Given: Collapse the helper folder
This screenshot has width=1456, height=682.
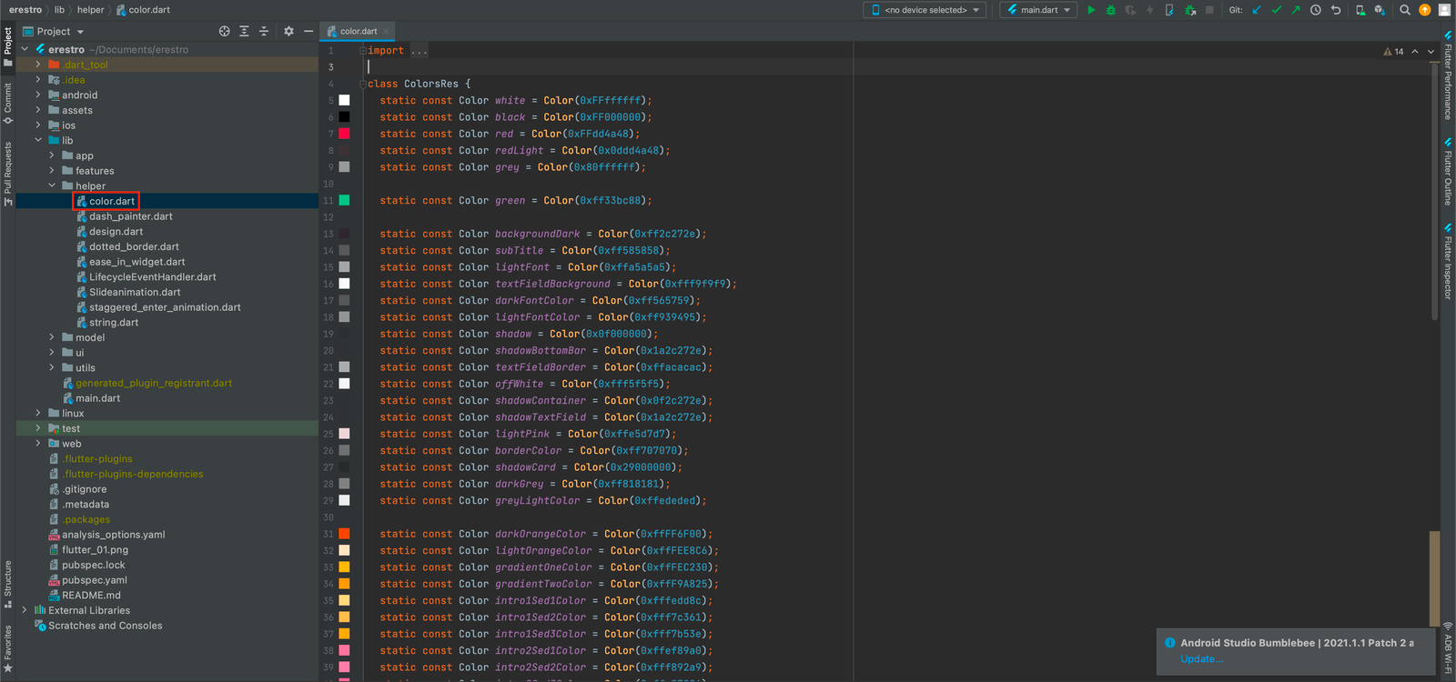Looking at the screenshot, I should pyautogui.click(x=52, y=186).
